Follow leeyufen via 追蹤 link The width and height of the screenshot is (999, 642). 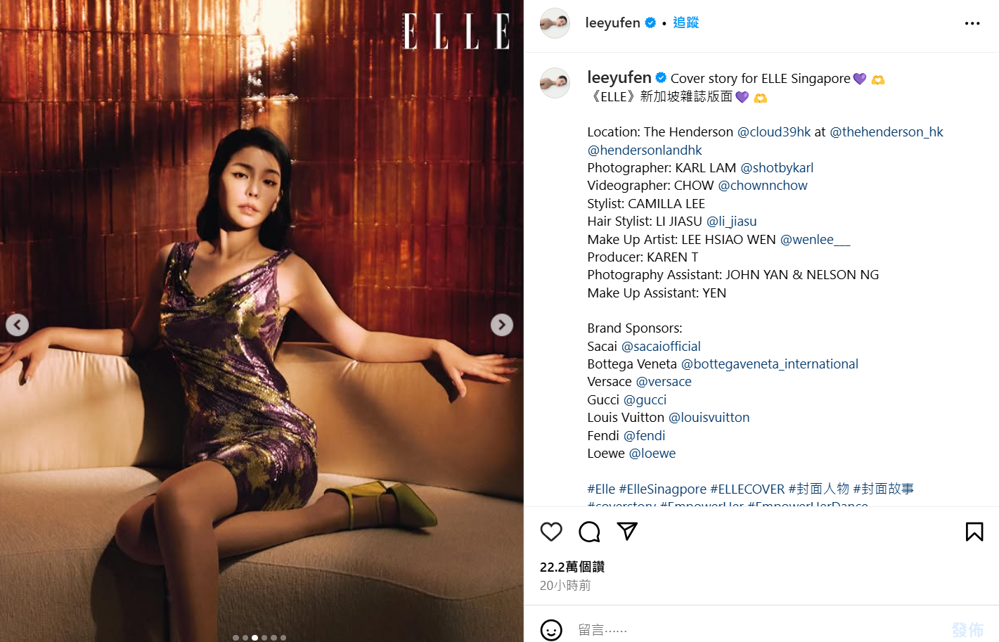pyautogui.click(x=685, y=23)
